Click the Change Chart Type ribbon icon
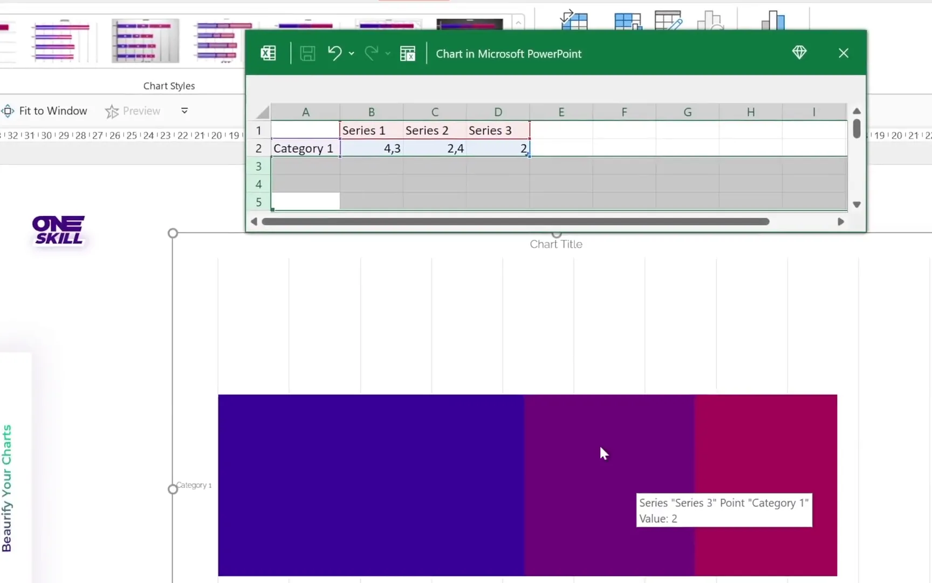Image resolution: width=932 pixels, height=583 pixels. [x=773, y=20]
